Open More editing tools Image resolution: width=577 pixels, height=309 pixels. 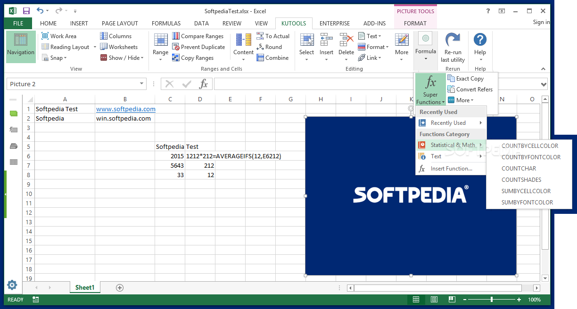coord(402,47)
